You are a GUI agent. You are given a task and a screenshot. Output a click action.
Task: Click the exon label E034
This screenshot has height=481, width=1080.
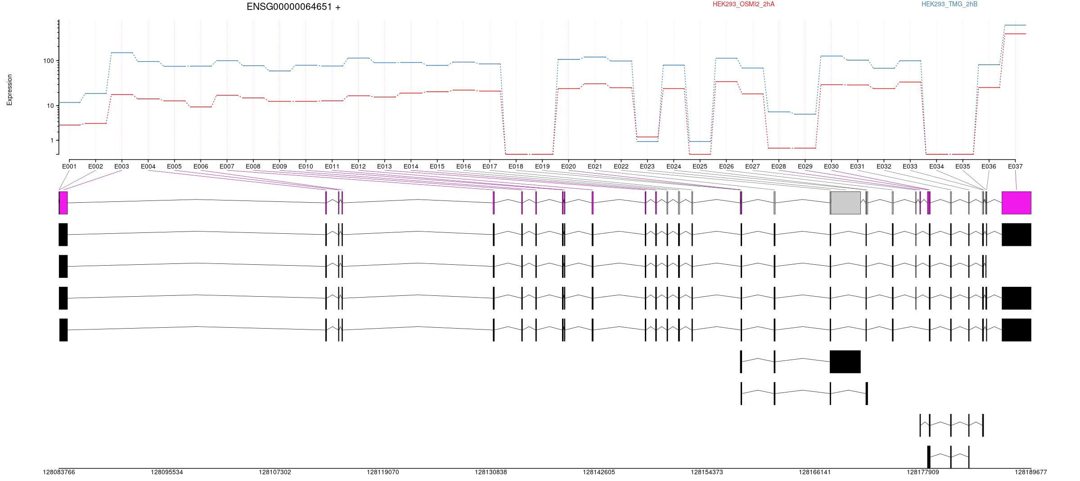[936, 166]
